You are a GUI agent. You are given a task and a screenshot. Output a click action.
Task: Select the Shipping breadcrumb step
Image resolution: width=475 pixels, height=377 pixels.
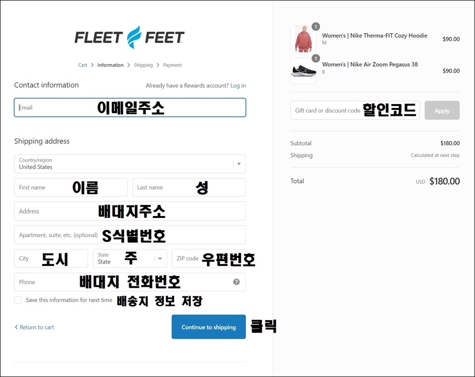coord(143,65)
